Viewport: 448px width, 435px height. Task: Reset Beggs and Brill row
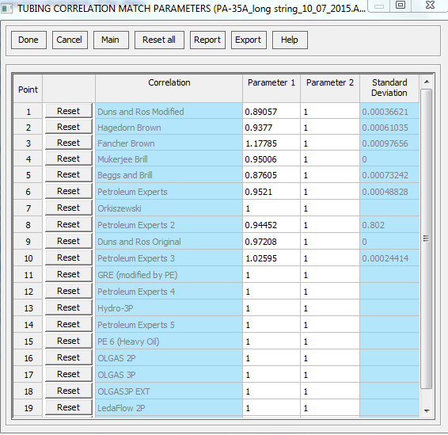pyautogui.click(x=69, y=174)
